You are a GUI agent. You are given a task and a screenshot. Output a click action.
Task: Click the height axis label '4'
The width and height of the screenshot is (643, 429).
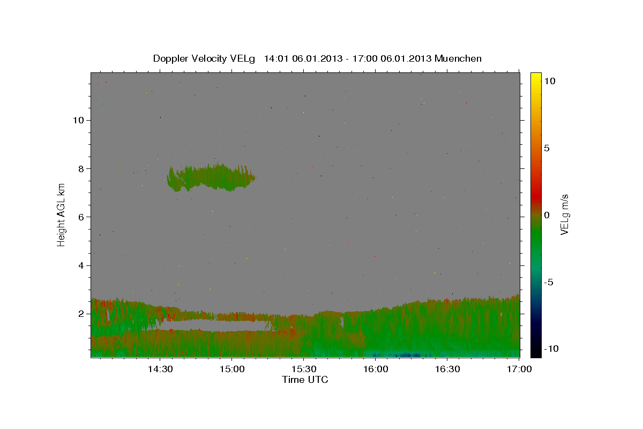point(80,265)
